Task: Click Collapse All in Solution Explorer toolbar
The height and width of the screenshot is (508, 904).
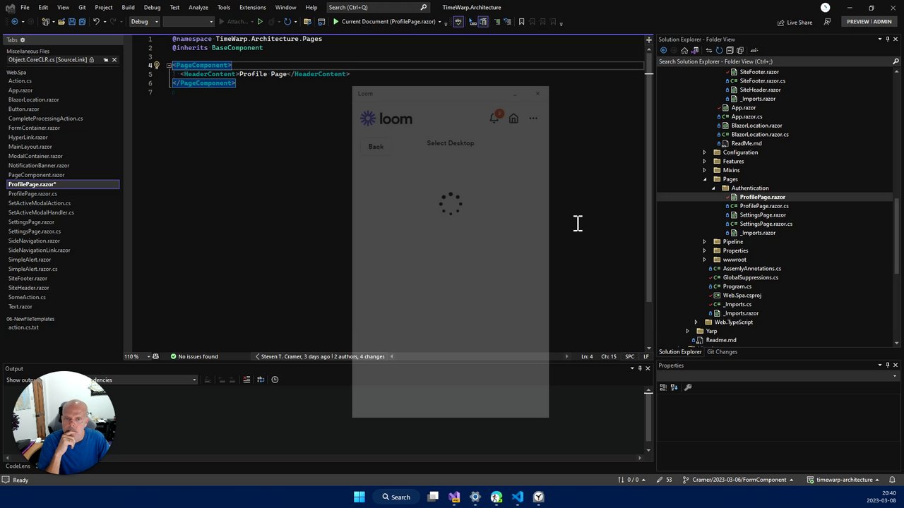Action: coord(730,50)
